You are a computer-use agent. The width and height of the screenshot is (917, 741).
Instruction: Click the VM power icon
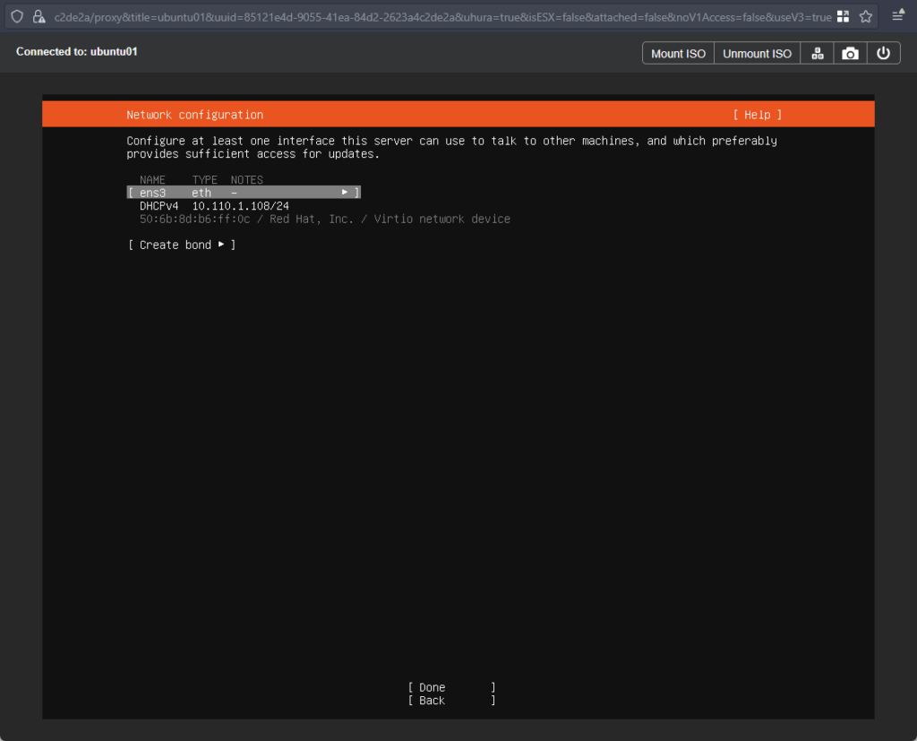point(883,53)
